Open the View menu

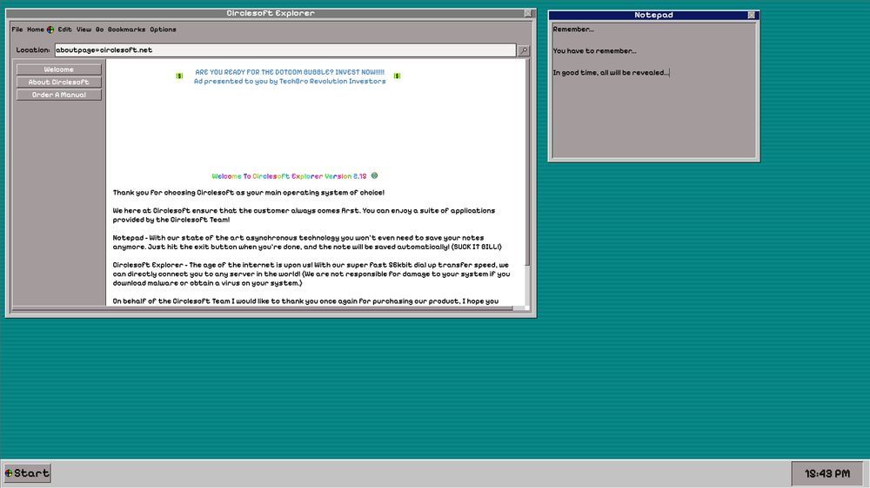pos(84,30)
